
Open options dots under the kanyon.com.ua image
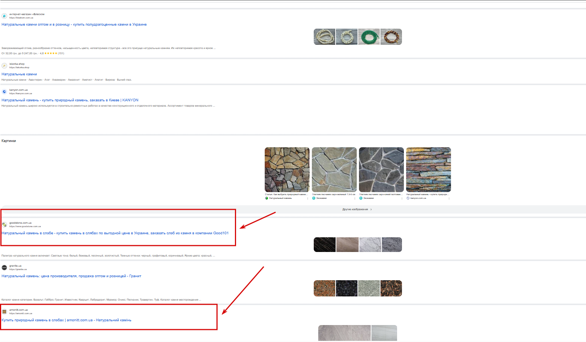[449, 198]
